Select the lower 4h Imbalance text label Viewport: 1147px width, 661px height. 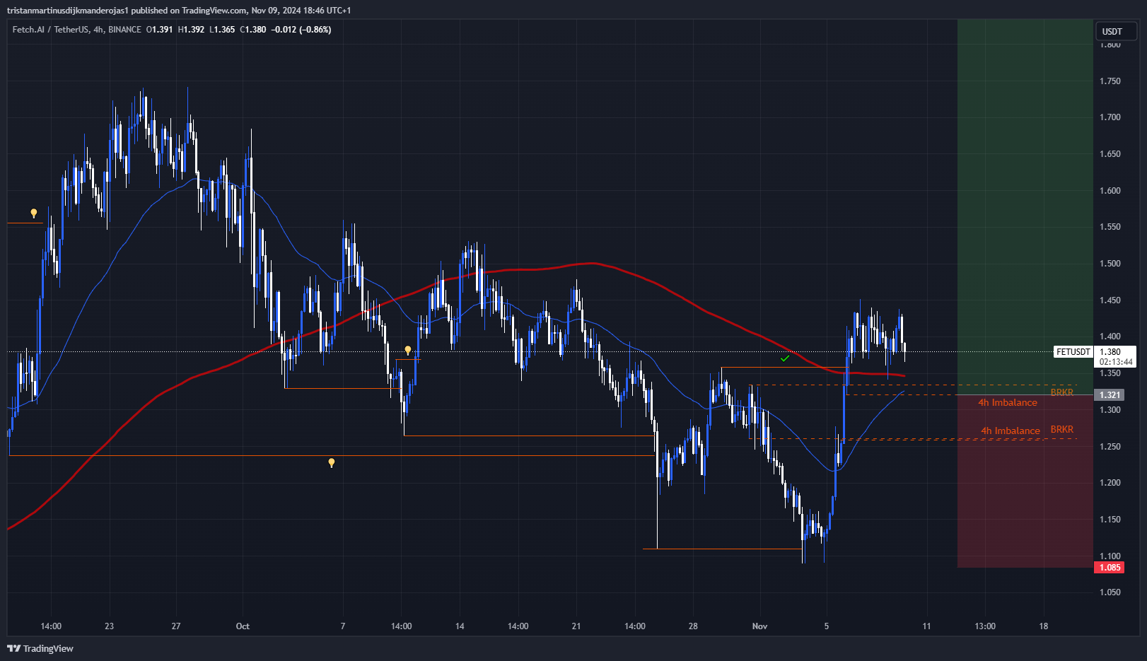point(1010,431)
